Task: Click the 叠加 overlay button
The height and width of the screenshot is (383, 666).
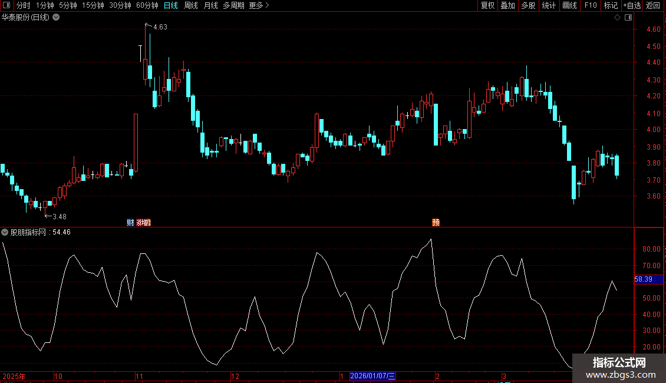Action: coord(507,5)
